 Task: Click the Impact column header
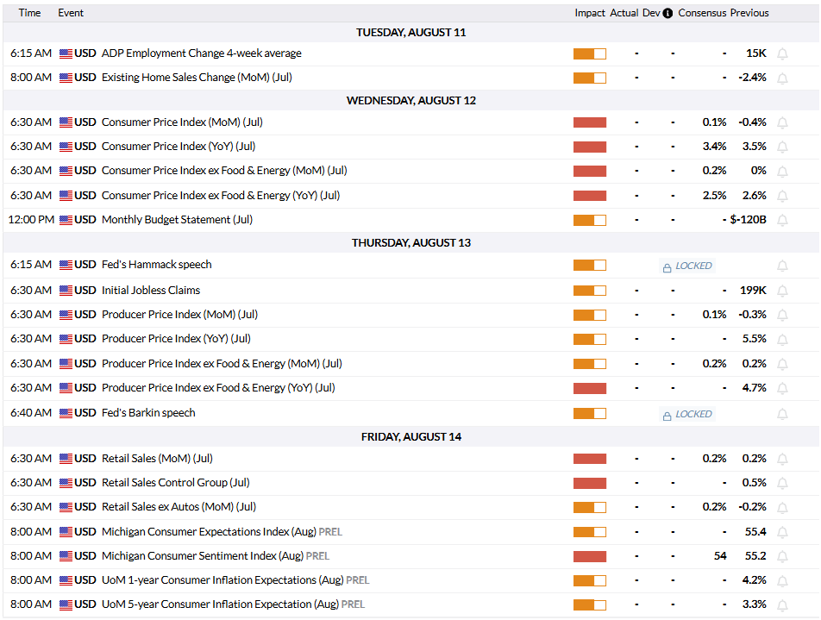590,13
